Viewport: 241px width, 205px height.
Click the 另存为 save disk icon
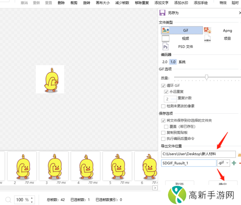[162, 13]
